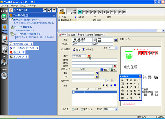Click the 印刷 print sidebar icon
The width and height of the screenshot is (165, 119).
click(x=4, y=51)
